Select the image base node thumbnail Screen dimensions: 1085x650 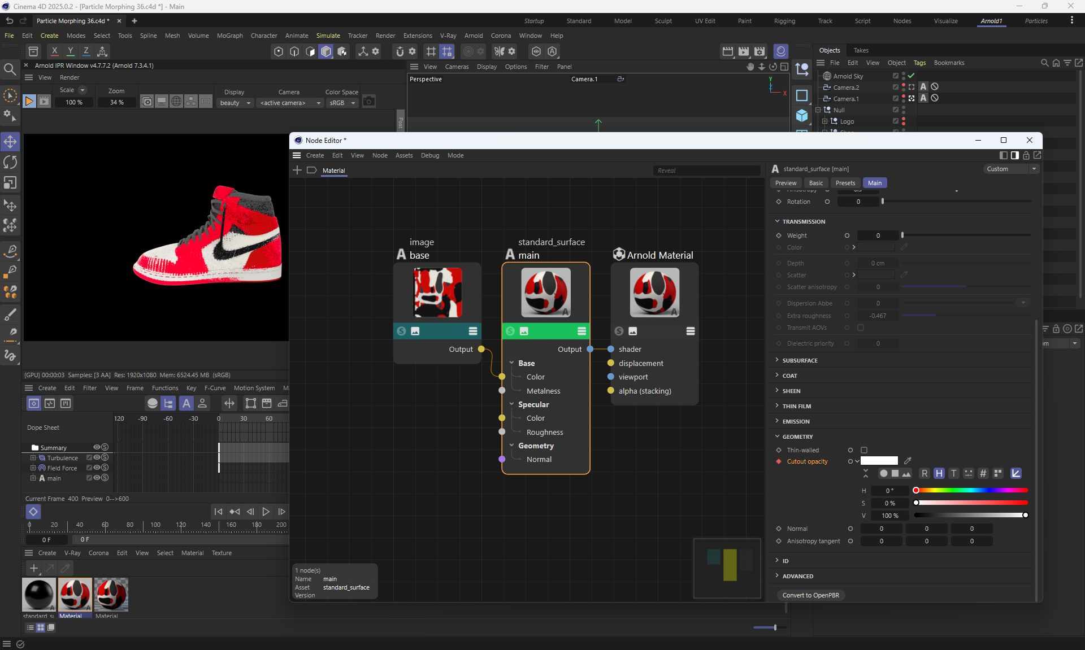point(437,293)
